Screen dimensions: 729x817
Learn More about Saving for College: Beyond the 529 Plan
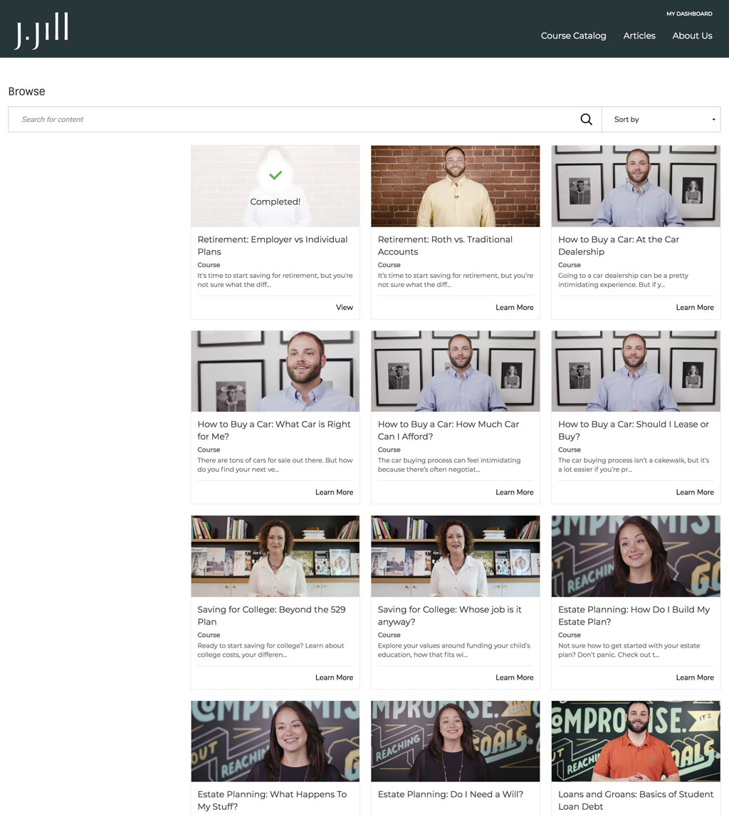click(334, 677)
